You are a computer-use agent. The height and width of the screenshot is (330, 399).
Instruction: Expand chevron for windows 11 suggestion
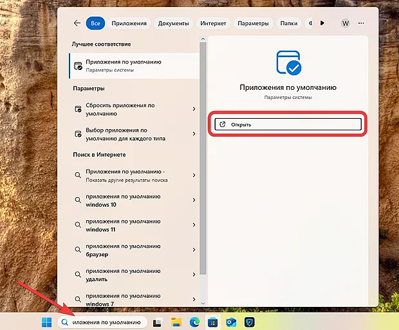194,225
